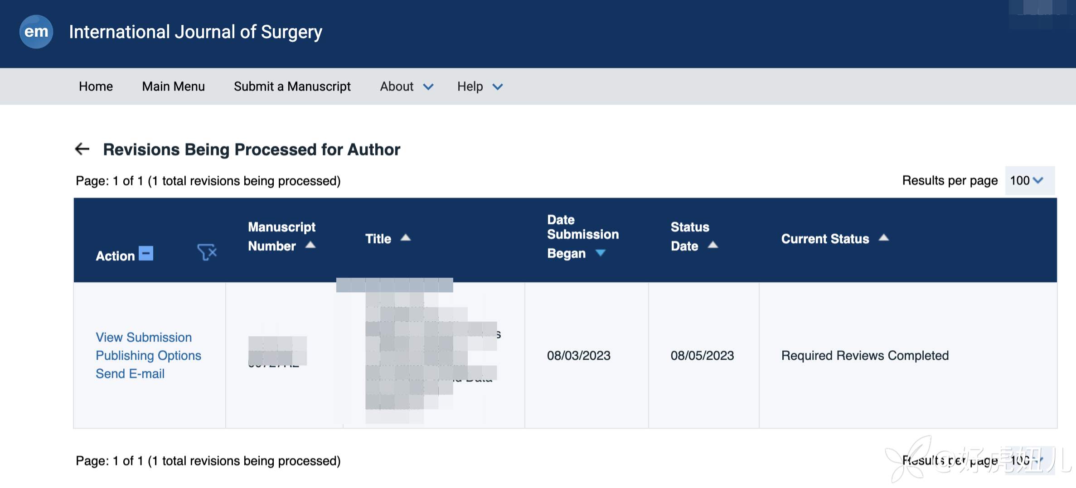1076x488 pixels.
Task: Select Submit a Manuscript
Action: tap(292, 86)
